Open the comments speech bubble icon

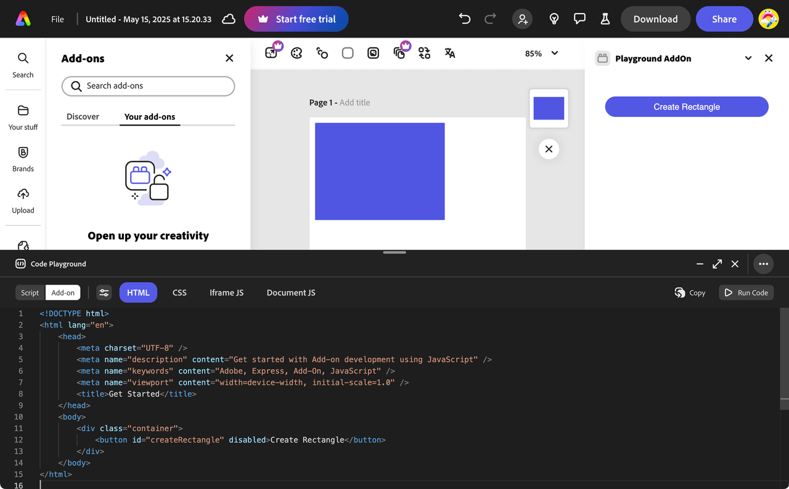pyautogui.click(x=579, y=19)
